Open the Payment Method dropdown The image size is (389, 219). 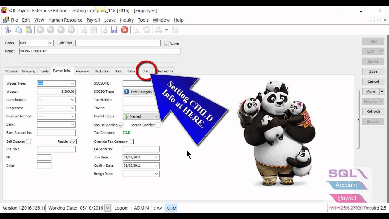click(x=72, y=116)
